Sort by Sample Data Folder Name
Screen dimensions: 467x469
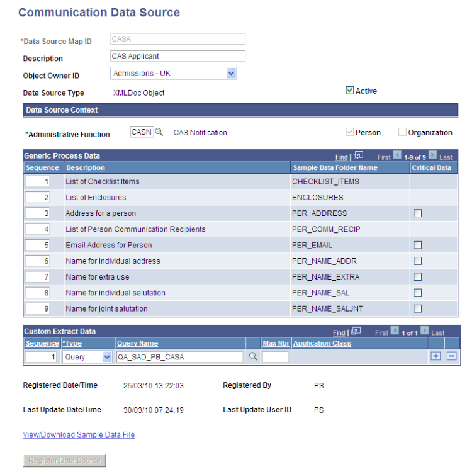coord(335,168)
